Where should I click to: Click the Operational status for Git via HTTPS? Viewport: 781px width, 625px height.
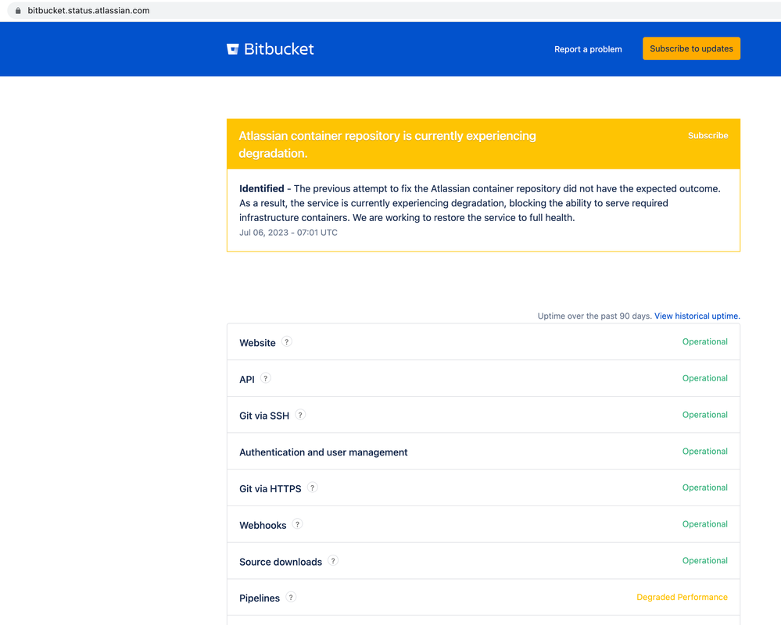[705, 487]
